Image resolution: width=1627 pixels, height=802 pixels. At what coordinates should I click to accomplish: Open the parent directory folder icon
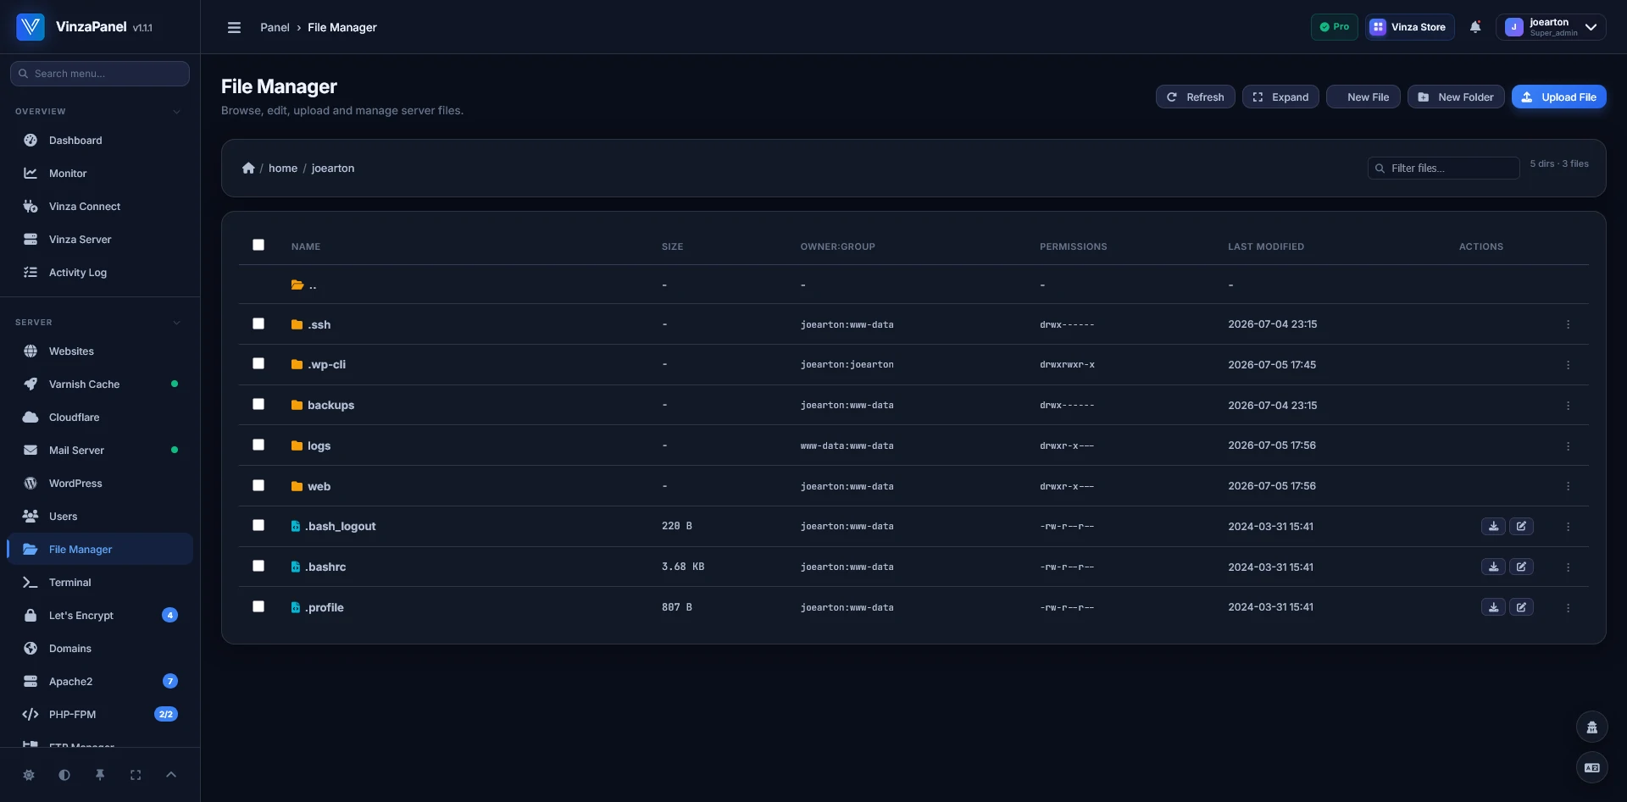(297, 285)
